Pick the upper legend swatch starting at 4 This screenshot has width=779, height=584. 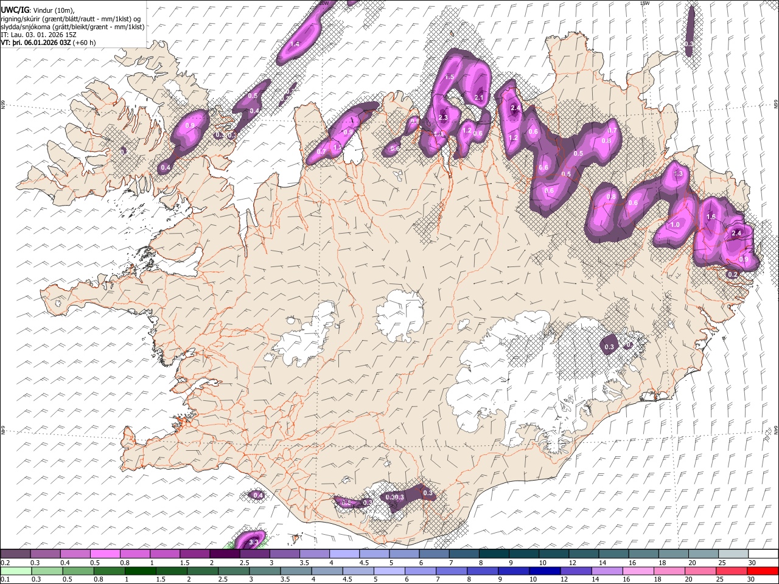[344, 554]
